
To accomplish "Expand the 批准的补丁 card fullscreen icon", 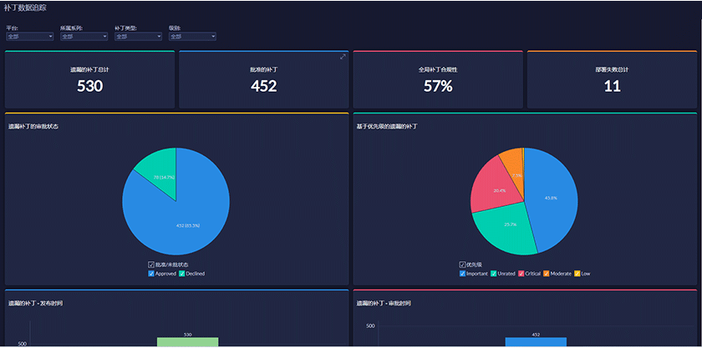I will pos(343,57).
